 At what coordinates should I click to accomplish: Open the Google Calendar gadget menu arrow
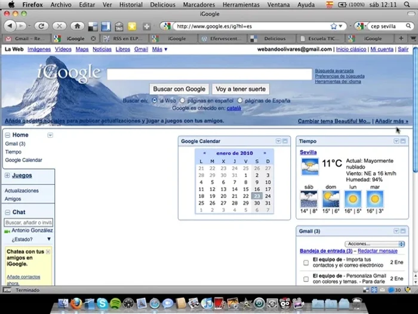(x=278, y=141)
